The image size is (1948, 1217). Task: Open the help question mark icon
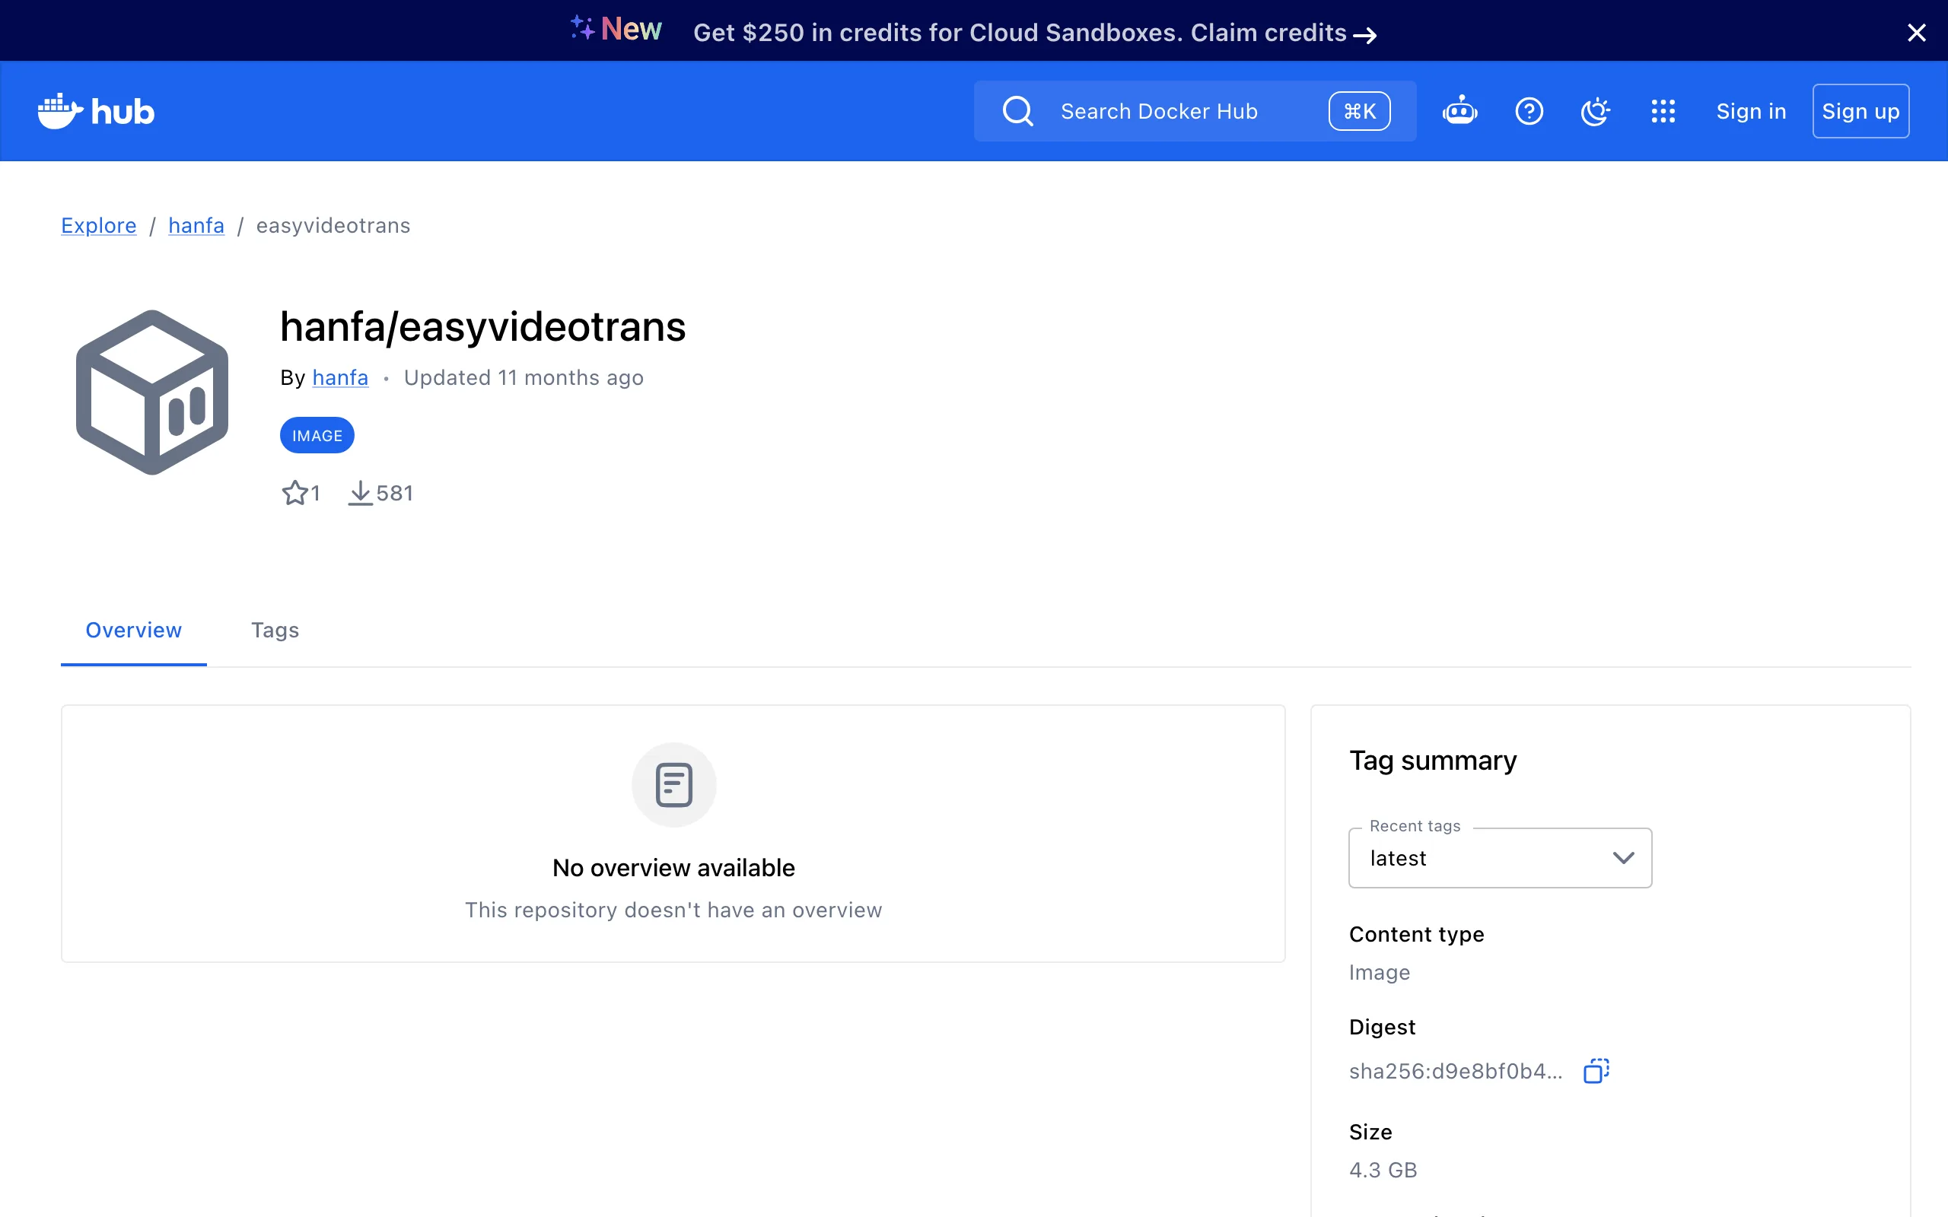[1529, 111]
